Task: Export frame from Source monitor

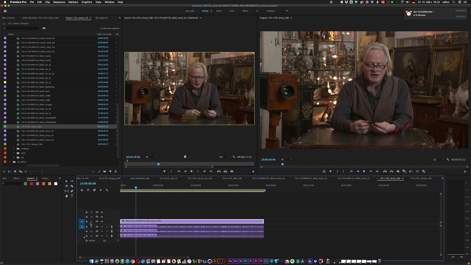Action: pos(231,171)
